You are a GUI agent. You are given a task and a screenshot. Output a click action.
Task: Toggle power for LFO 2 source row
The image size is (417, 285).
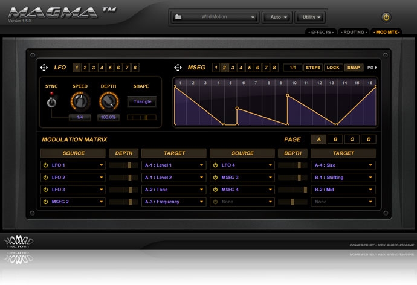coord(45,178)
